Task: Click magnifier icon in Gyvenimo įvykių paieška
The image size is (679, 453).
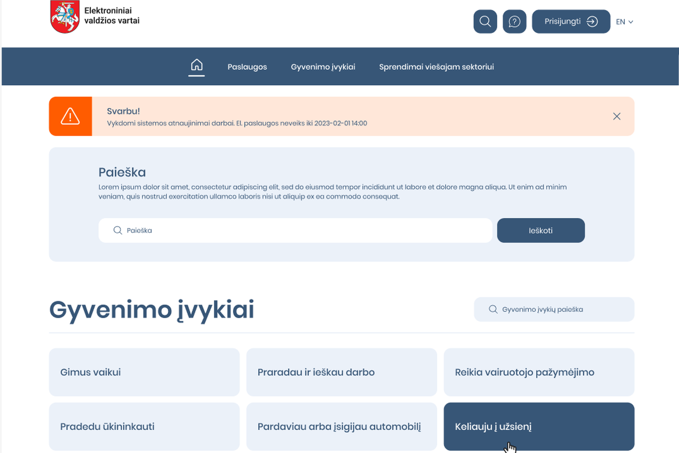Action: coord(493,309)
